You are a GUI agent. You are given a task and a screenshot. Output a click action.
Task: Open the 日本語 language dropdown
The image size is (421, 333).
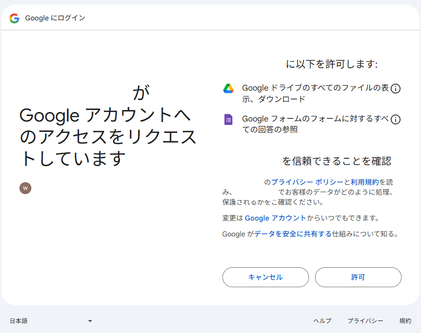50,321
